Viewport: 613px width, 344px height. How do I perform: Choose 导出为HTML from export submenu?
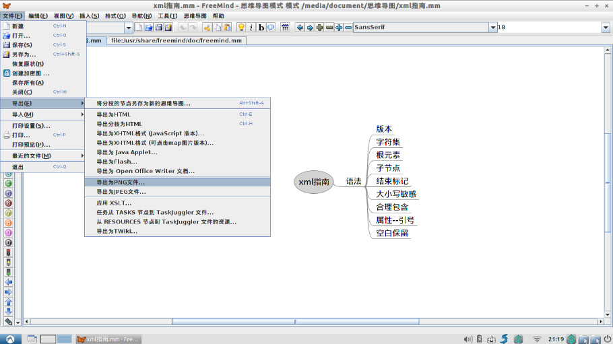(177, 114)
